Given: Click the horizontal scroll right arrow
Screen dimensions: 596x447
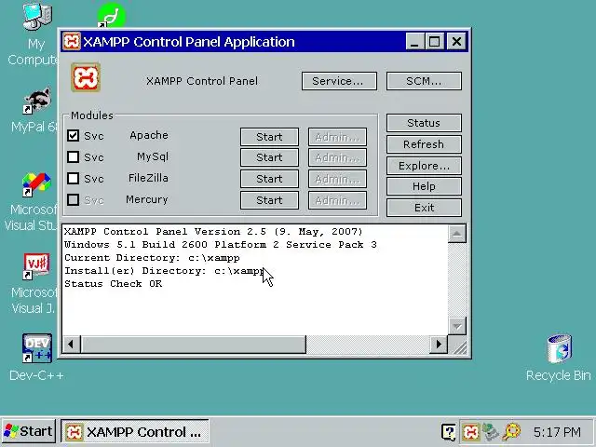Looking at the screenshot, I should [x=439, y=344].
